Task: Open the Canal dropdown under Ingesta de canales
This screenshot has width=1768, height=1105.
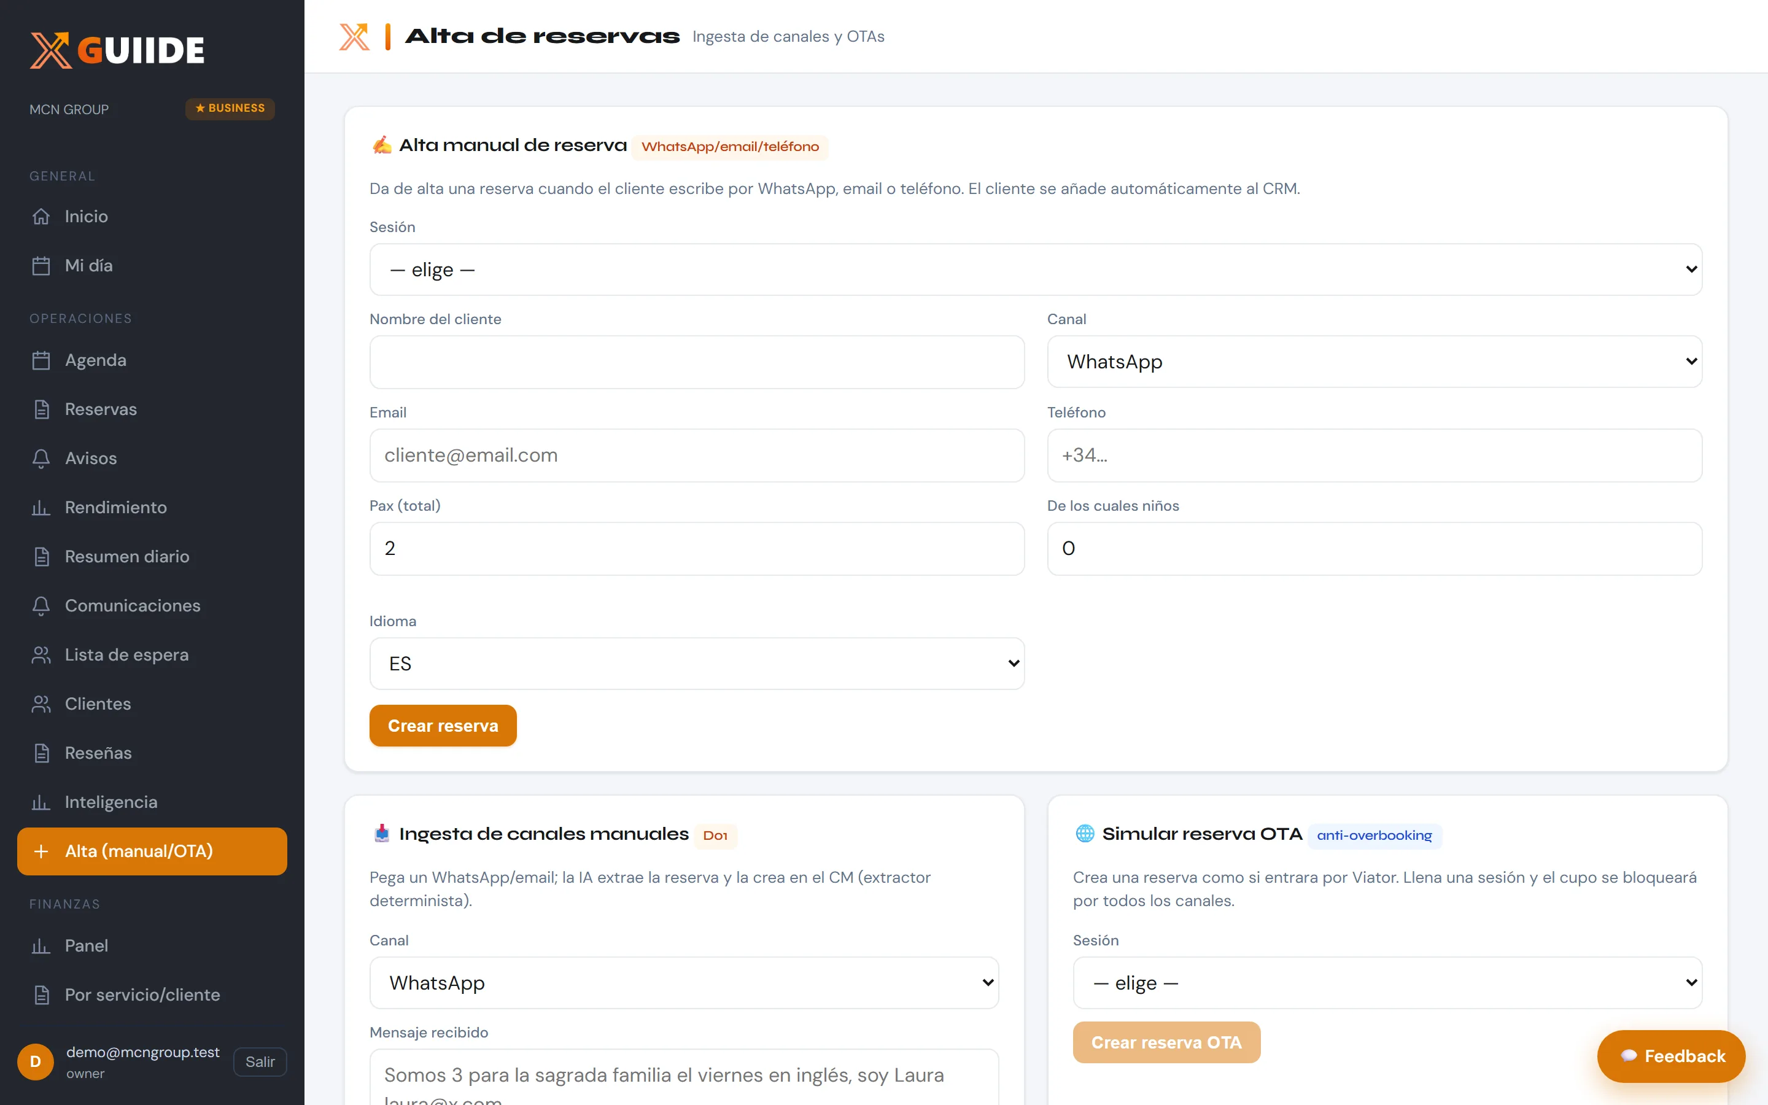Action: [x=684, y=983]
